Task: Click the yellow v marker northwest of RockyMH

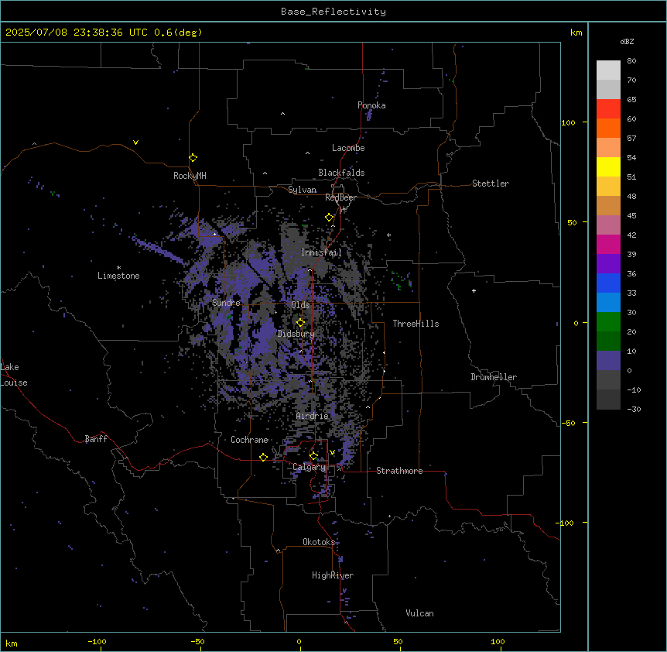Action: [135, 142]
